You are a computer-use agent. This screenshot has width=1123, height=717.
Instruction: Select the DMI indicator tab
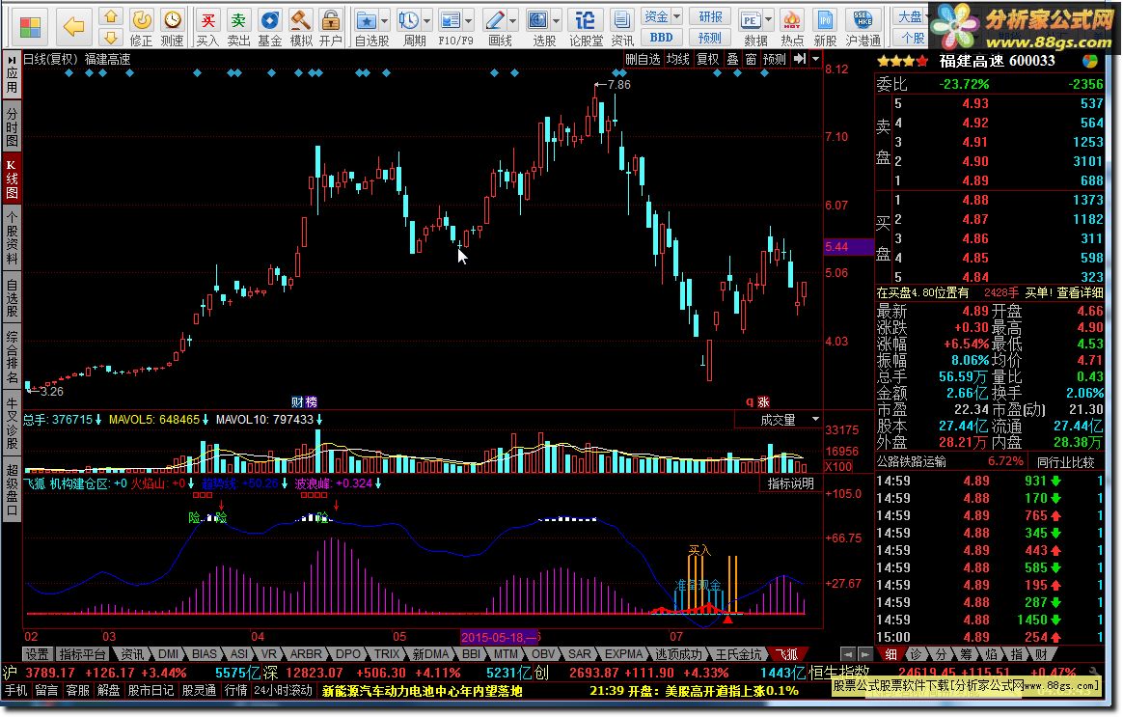(168, 654)
